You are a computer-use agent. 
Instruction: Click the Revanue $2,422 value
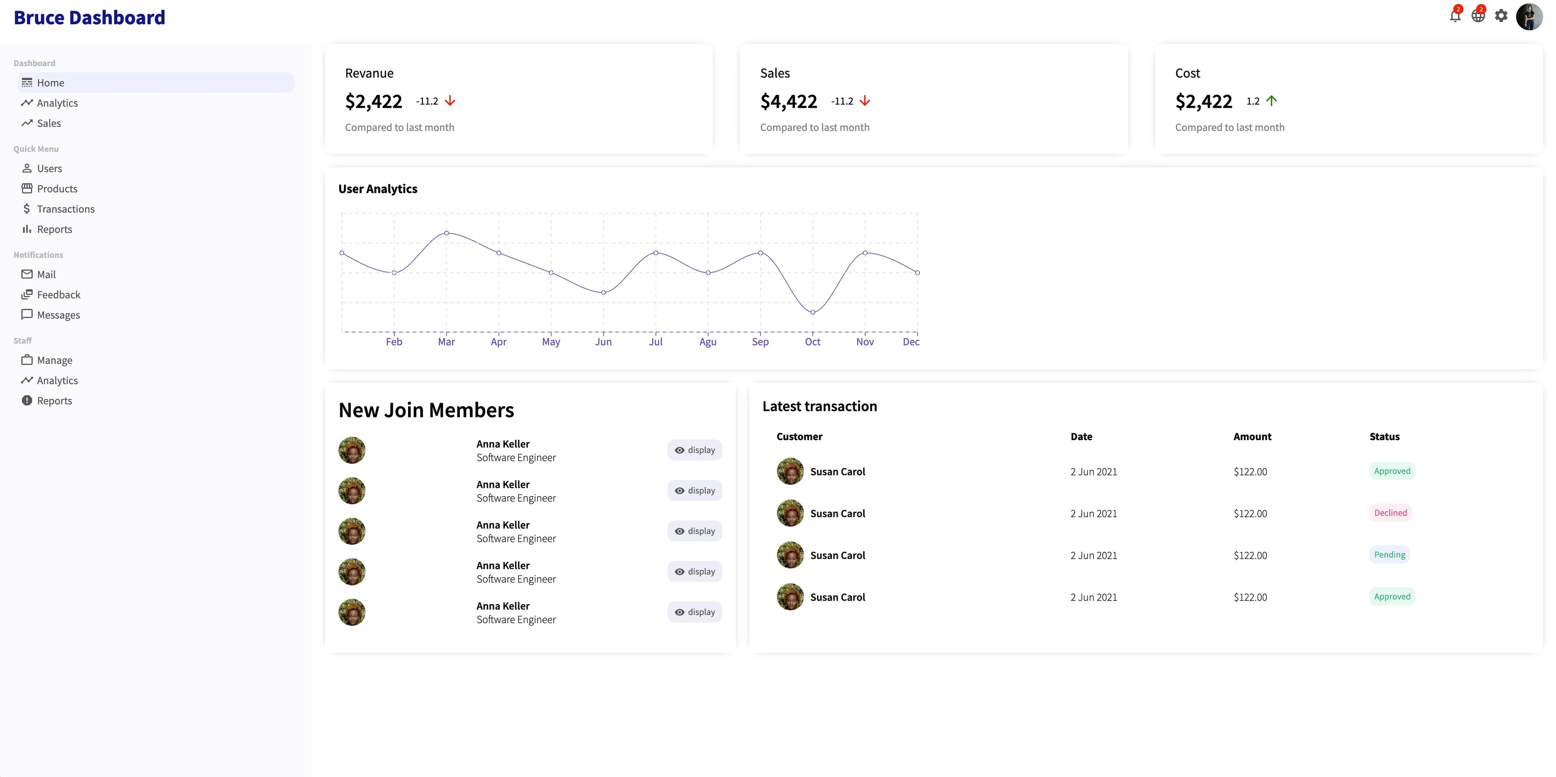(373, 101)
